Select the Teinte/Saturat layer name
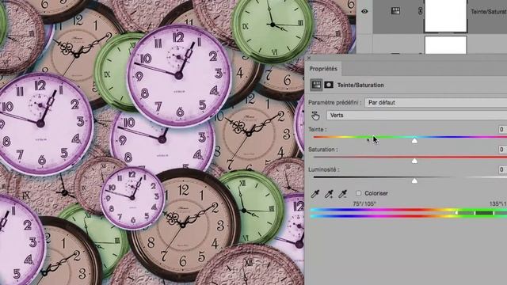This screenshot has height=285, width=507. [x=489, y=12]
